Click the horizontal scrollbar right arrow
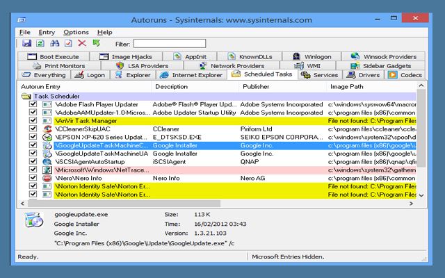The width and height of the screenshot is (445, 278). tap(411, 204)
